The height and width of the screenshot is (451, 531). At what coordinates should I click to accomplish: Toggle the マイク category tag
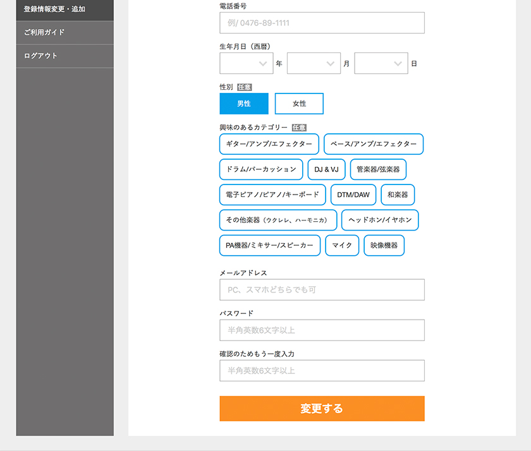(x=342, y=245)
